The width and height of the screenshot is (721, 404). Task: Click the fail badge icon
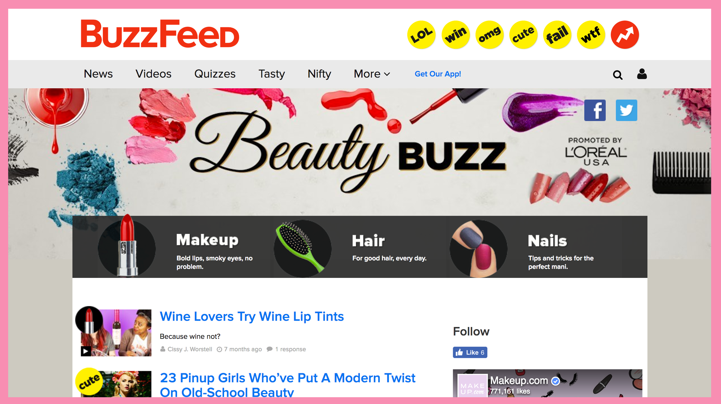(x=557, y=35)
